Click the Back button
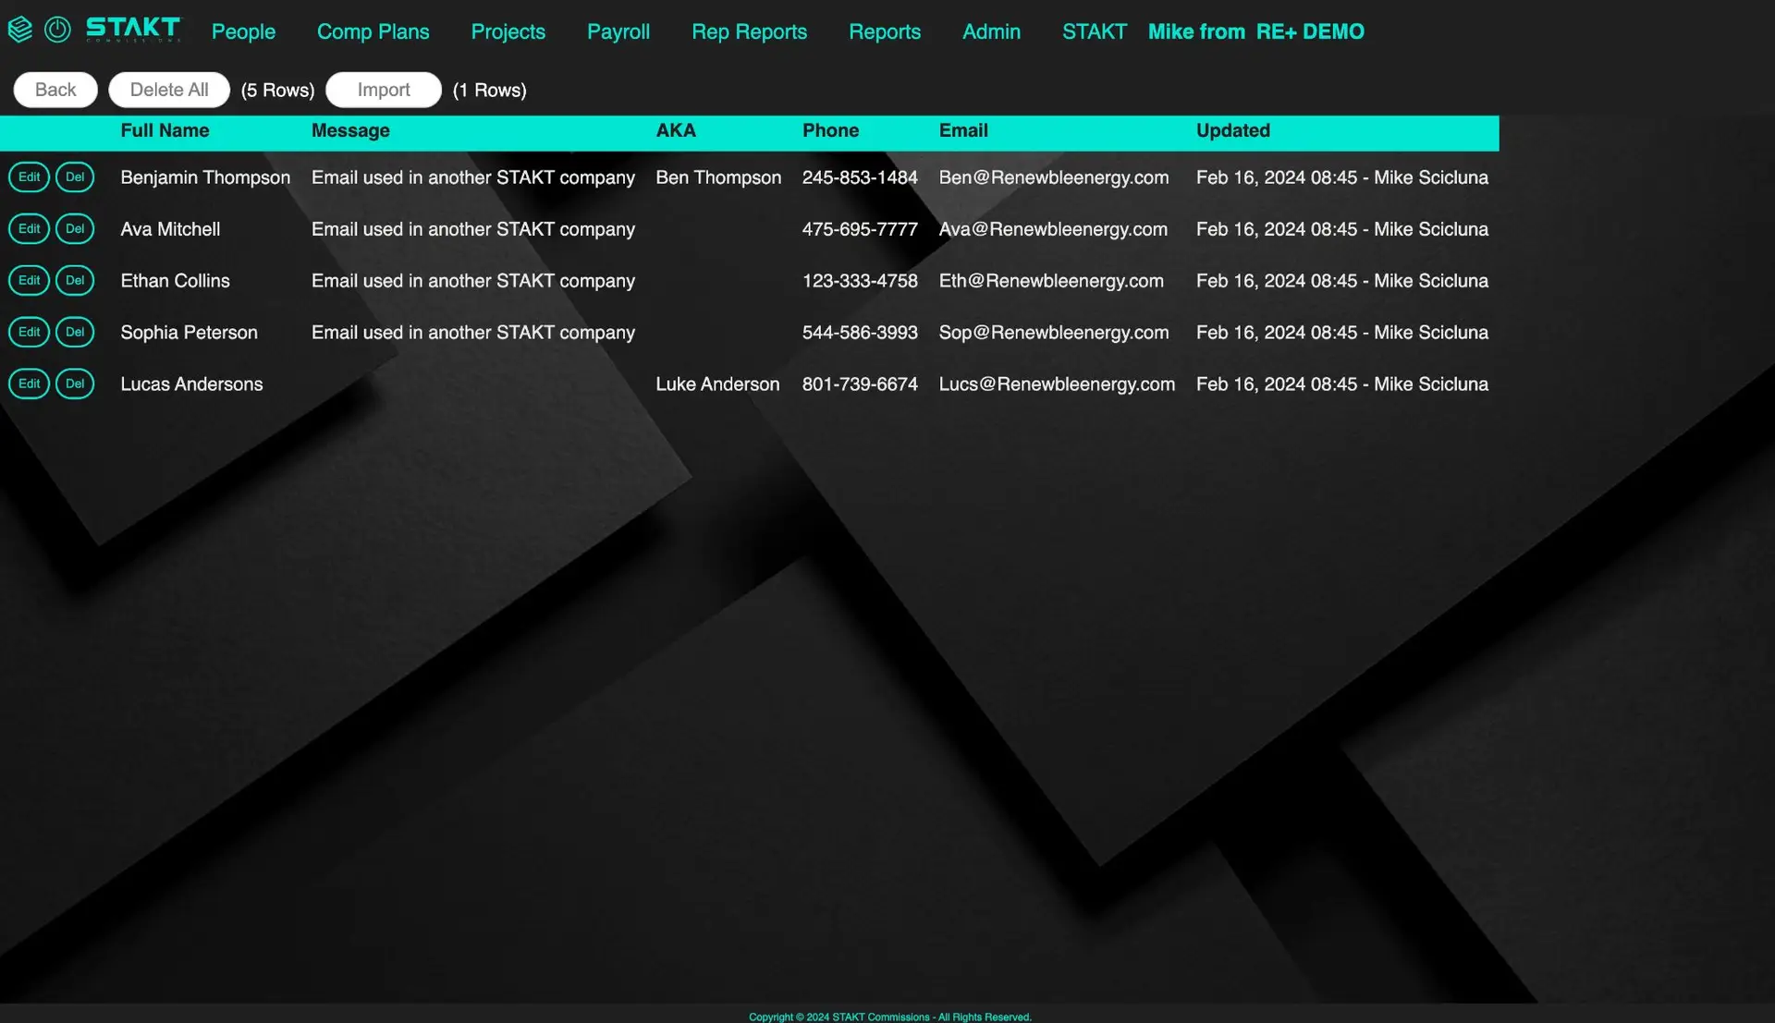 (x=55, y=90)
